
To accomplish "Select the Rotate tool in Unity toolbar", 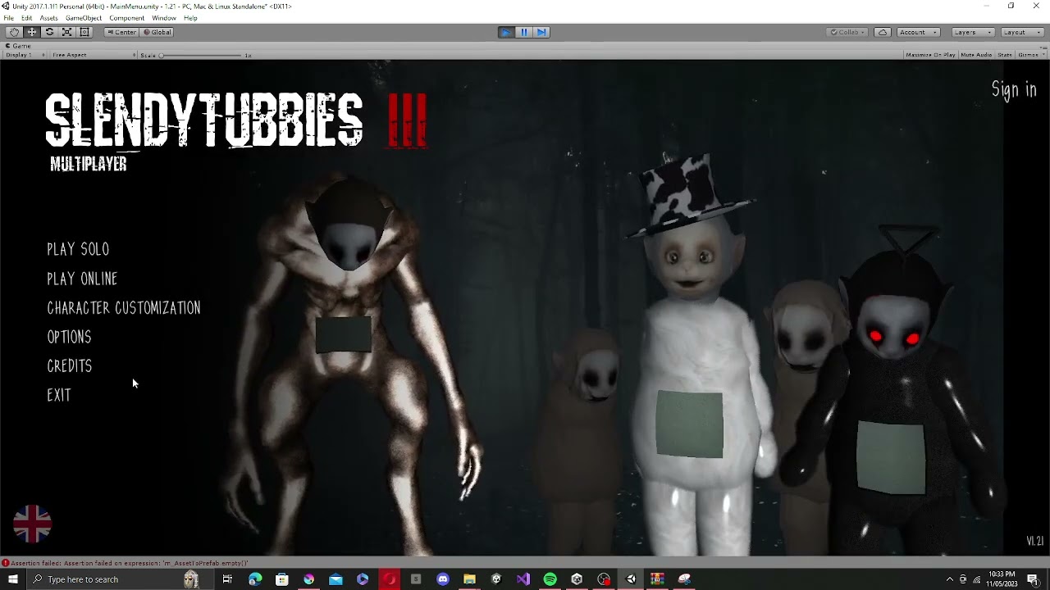I will [49, 32].
